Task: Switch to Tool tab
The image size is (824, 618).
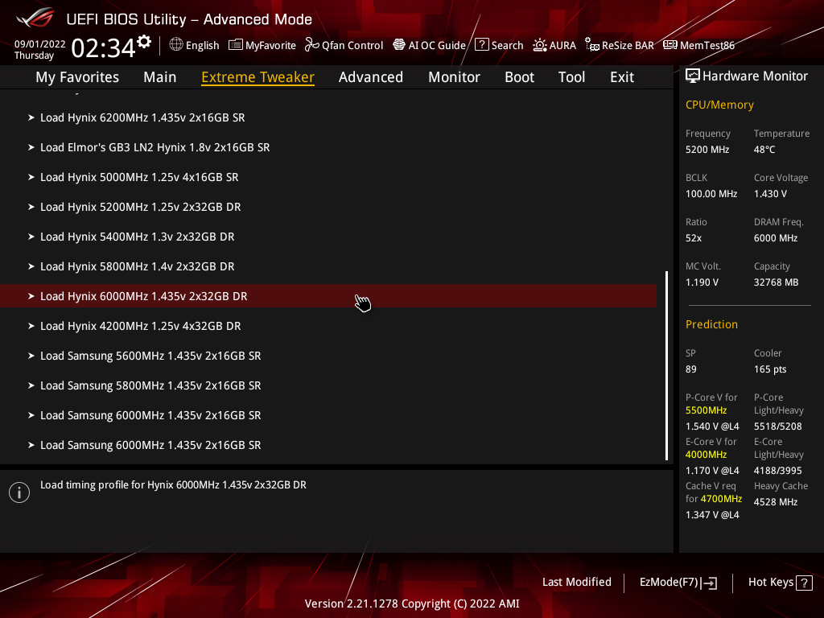Action: coord(572,77)
